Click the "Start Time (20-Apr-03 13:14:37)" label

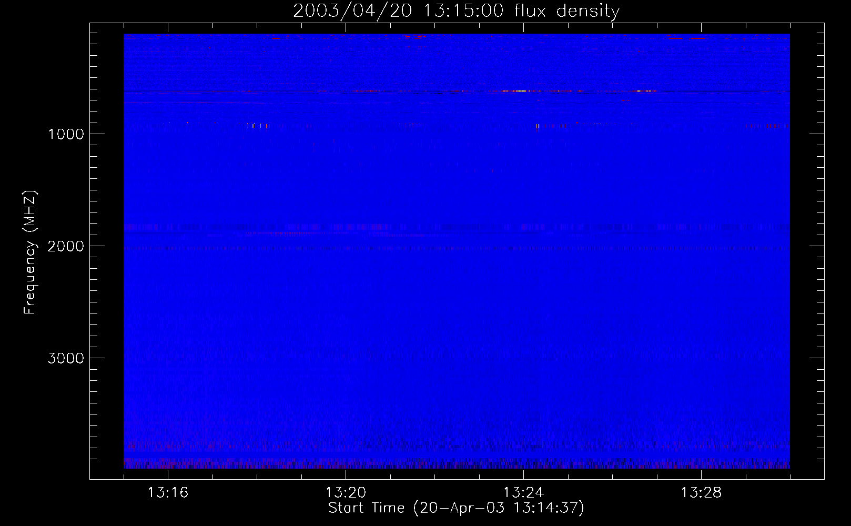(x=456, y=508)
